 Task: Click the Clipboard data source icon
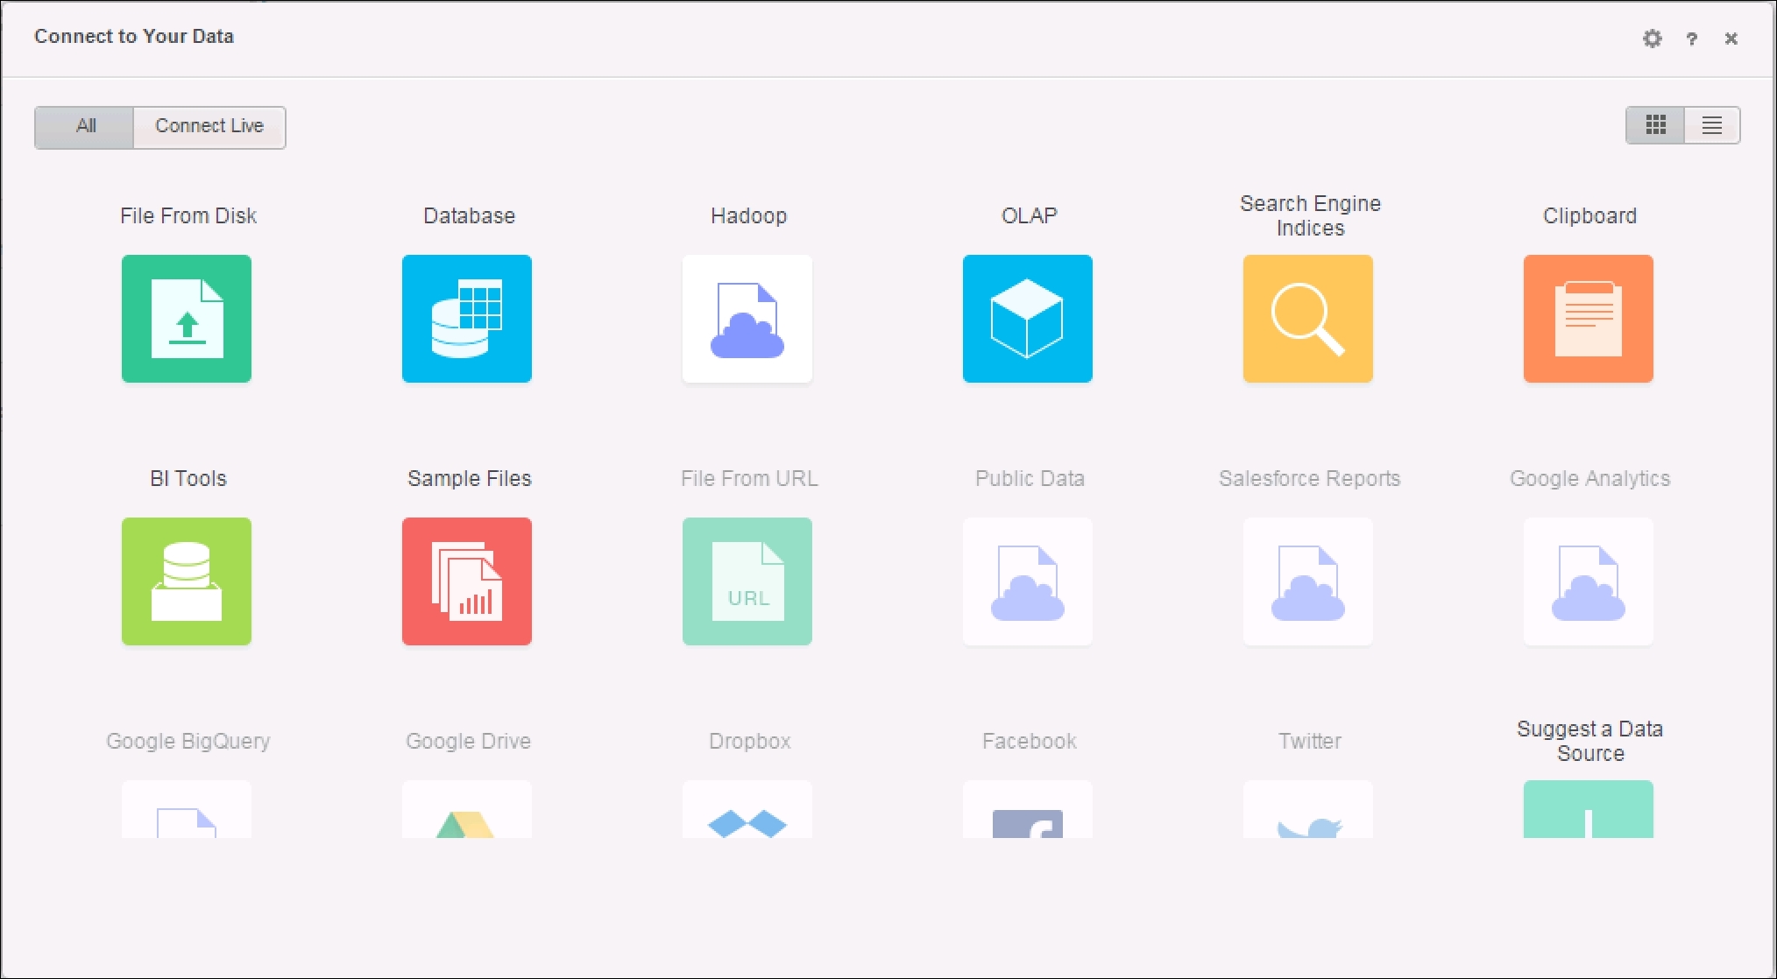pos(1589,319)
